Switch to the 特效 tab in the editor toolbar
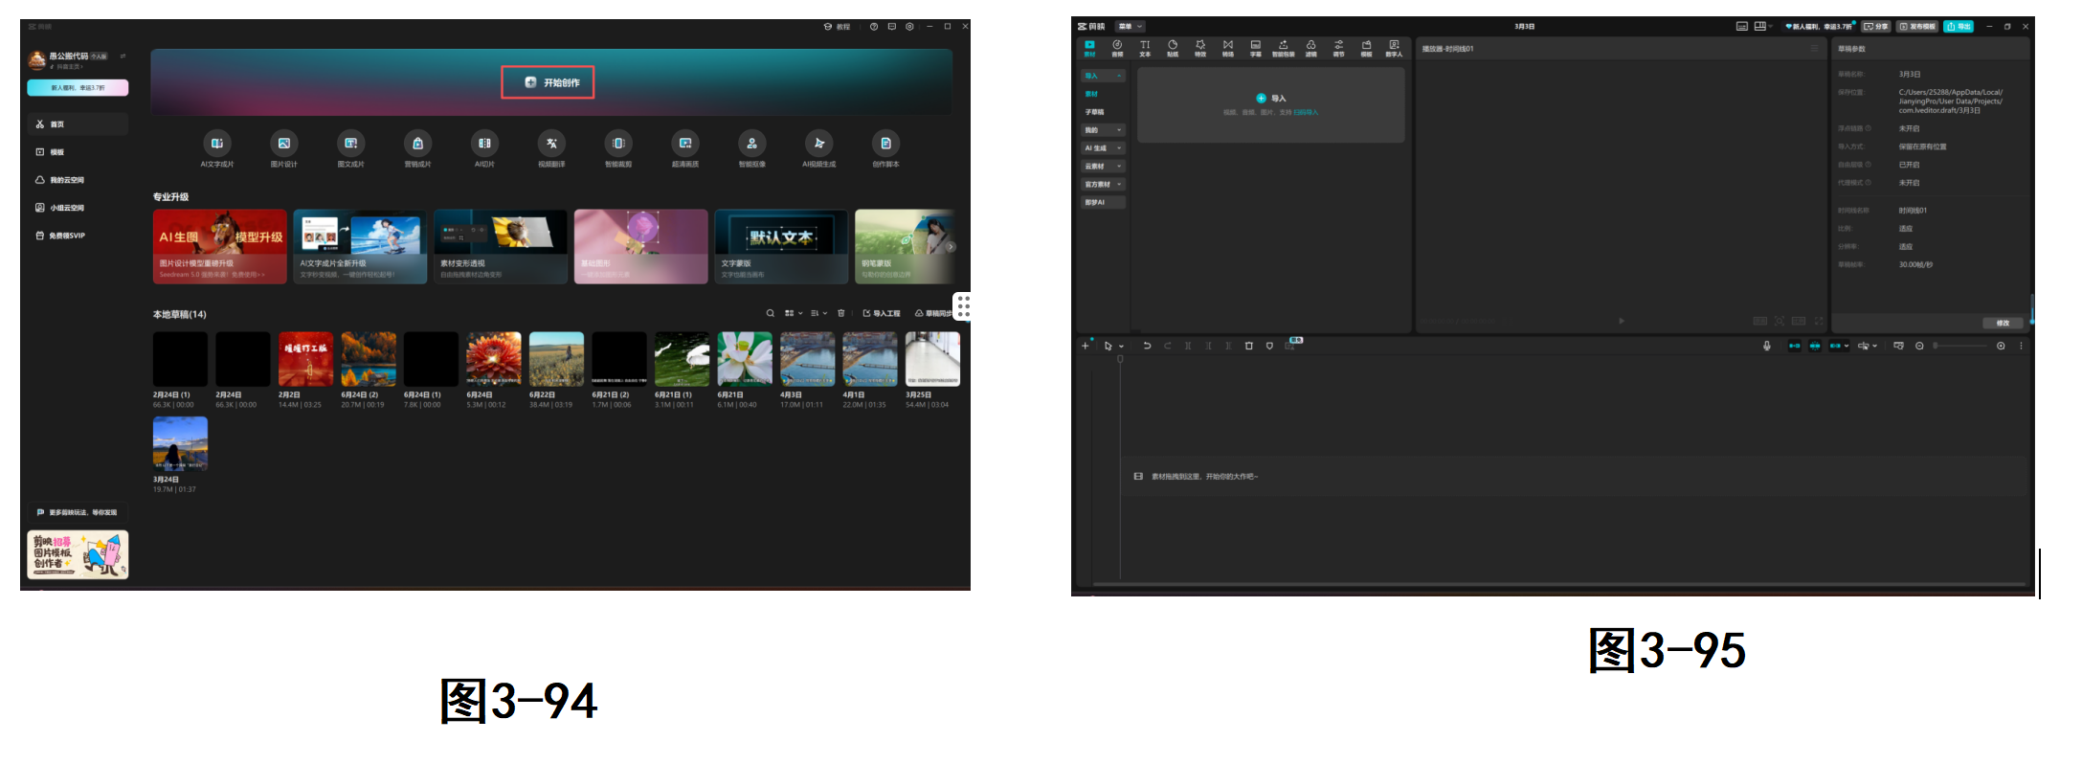Image resolution: width=2082 pixels, height=764 pixels. click(x=1200, y=49)
